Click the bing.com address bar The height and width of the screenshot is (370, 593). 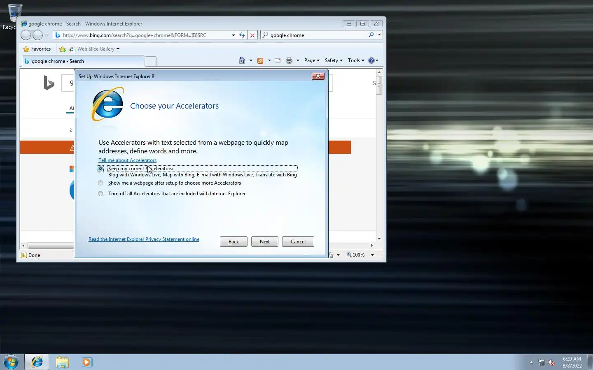pos(142,35)
